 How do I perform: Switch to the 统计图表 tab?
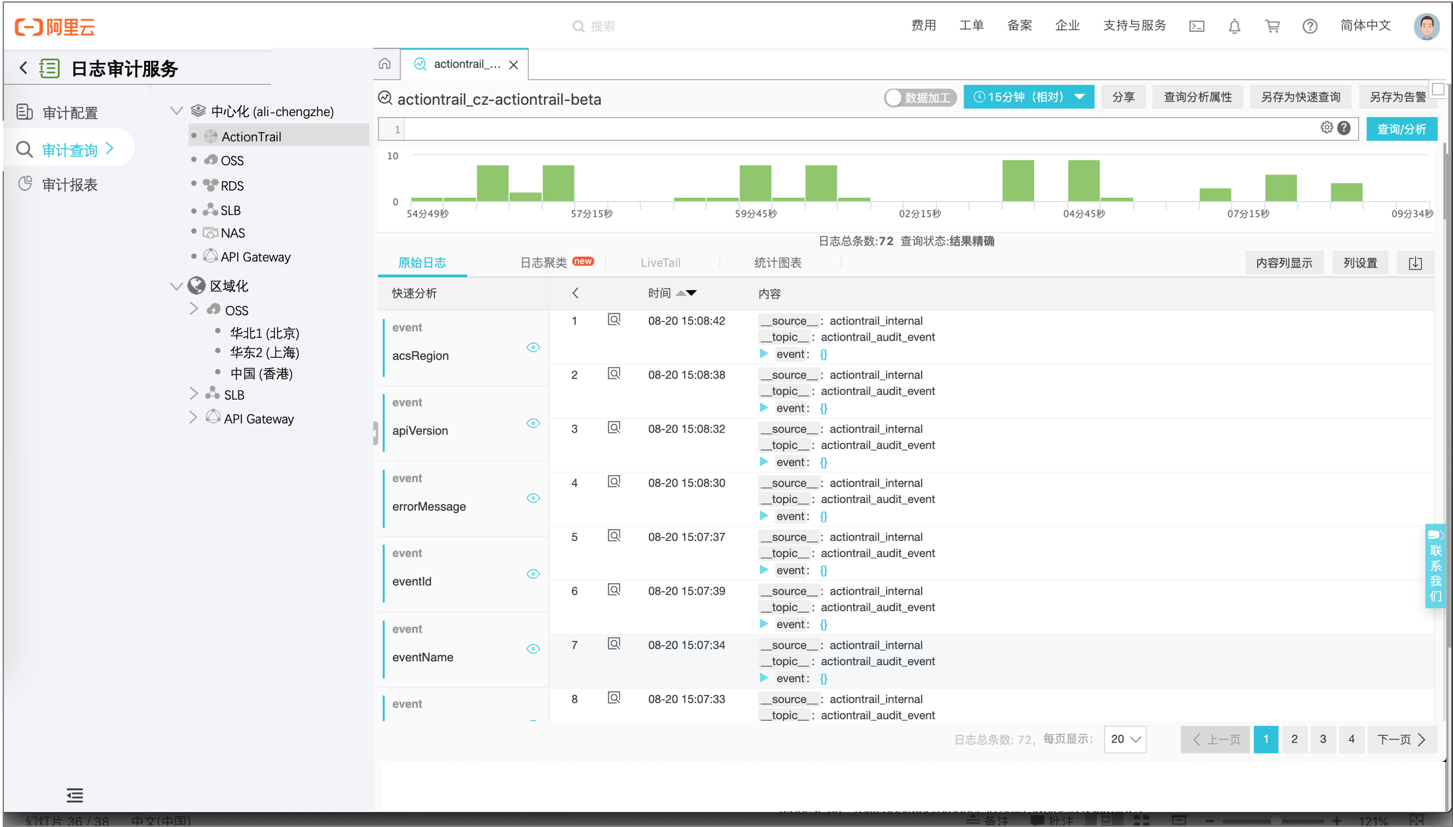[778, 263]
